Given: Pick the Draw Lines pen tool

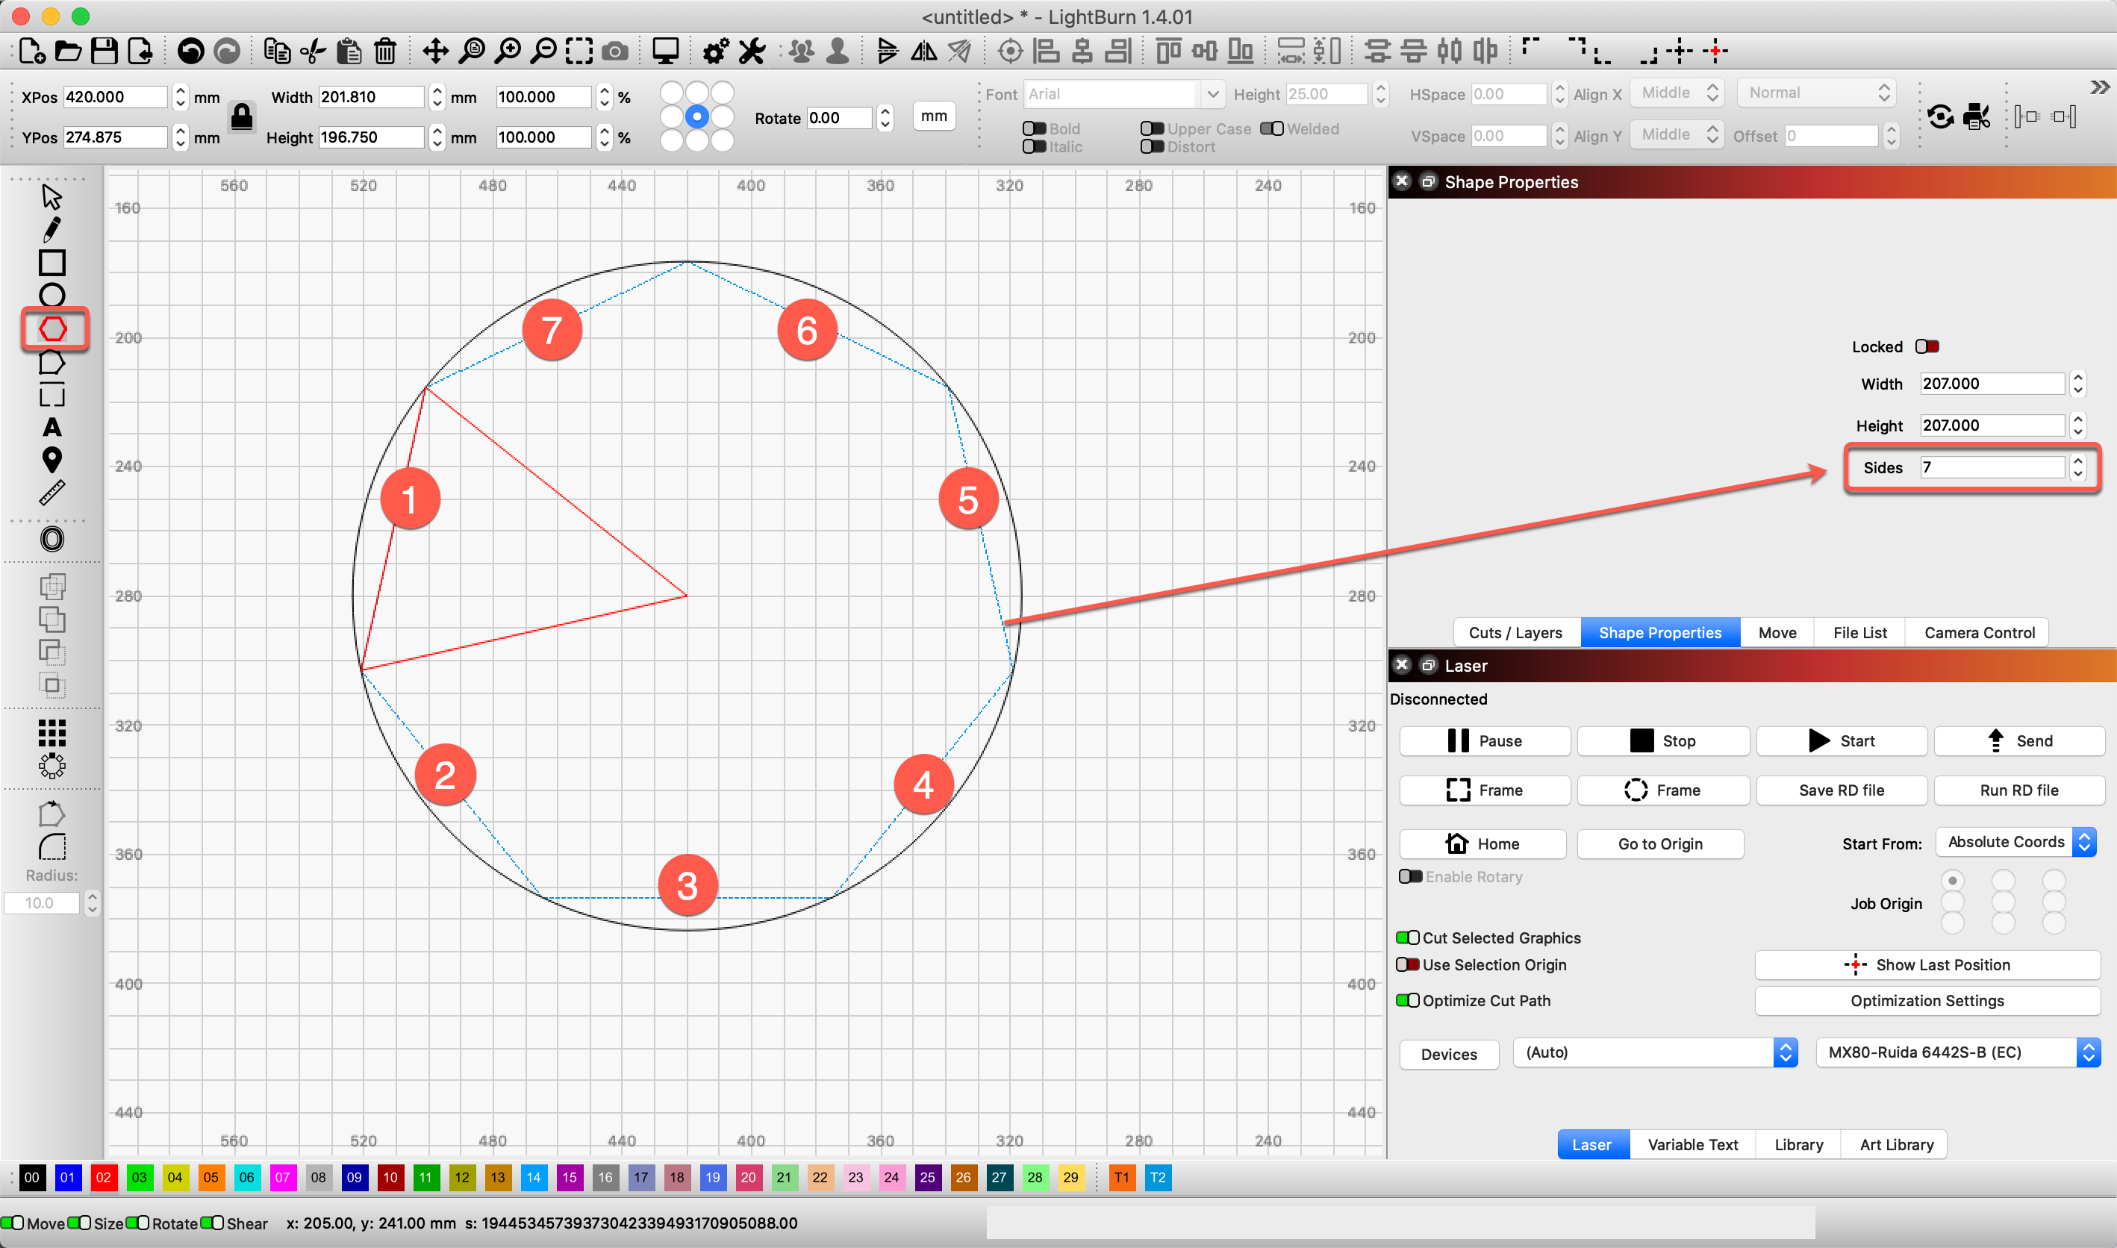Looking at the screenshot, I should click(x=52, y=227).
